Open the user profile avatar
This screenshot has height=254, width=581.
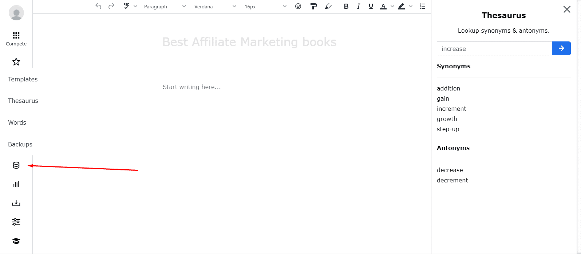point(16,13)
